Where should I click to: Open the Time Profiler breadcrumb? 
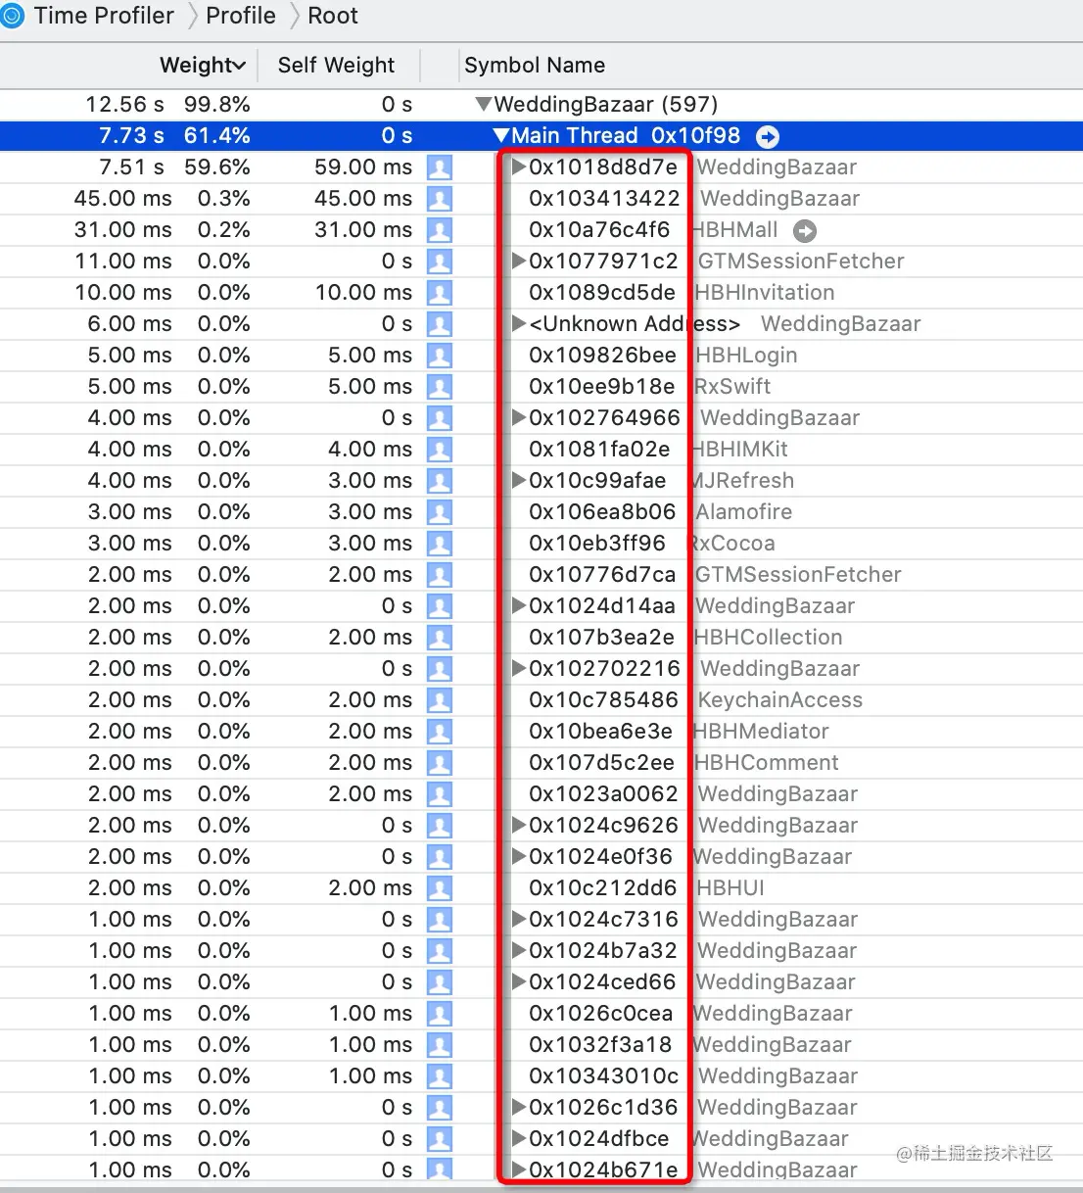(104, 17)
